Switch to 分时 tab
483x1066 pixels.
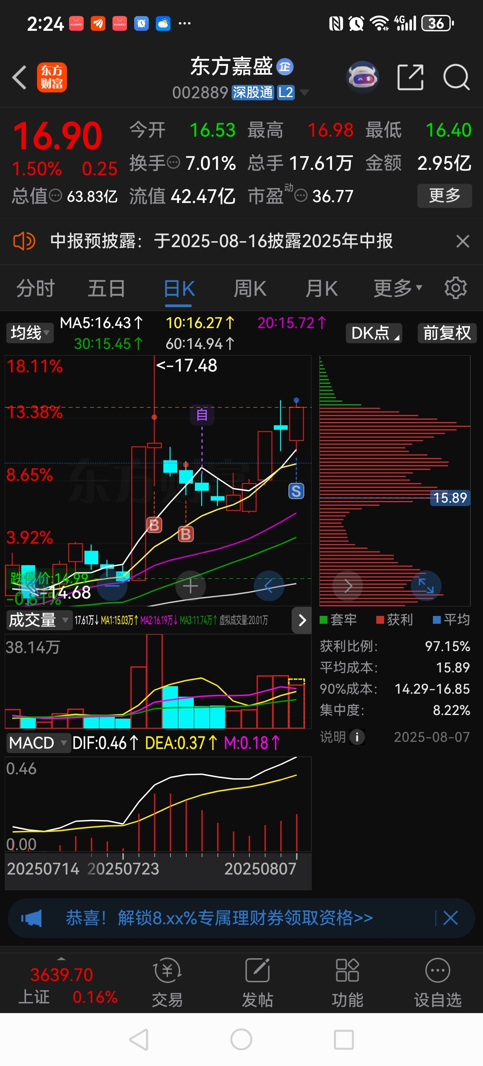[x=36, y=289]
